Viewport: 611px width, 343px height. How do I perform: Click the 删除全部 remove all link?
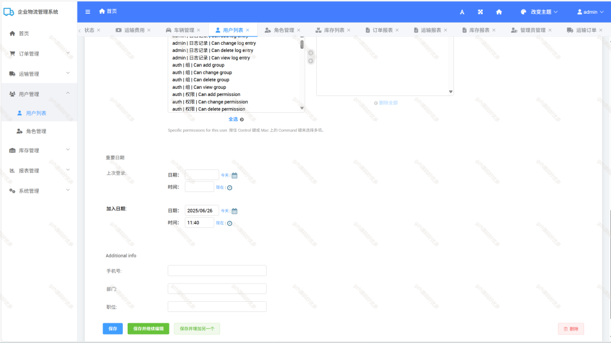point(386,103)
